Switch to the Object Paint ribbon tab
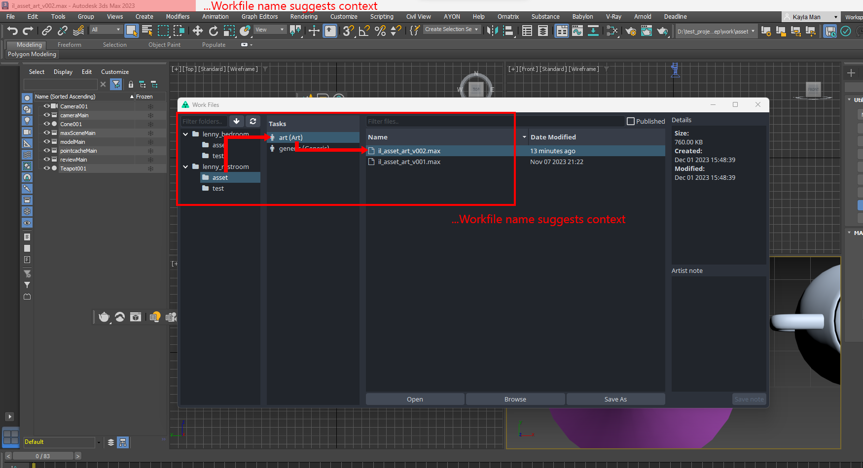The width and height of the screenshot is (863, 468). tap(164, 45)
